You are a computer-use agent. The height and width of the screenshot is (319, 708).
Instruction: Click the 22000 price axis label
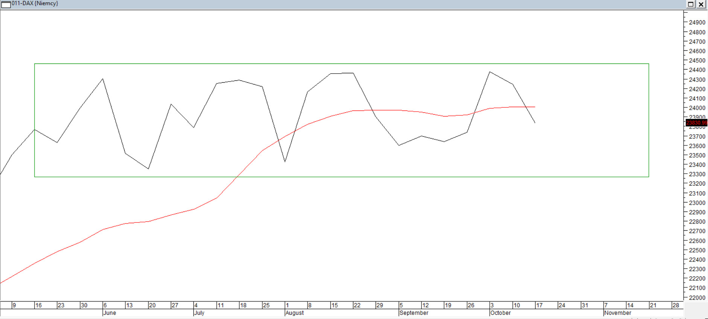coord(697,298)
